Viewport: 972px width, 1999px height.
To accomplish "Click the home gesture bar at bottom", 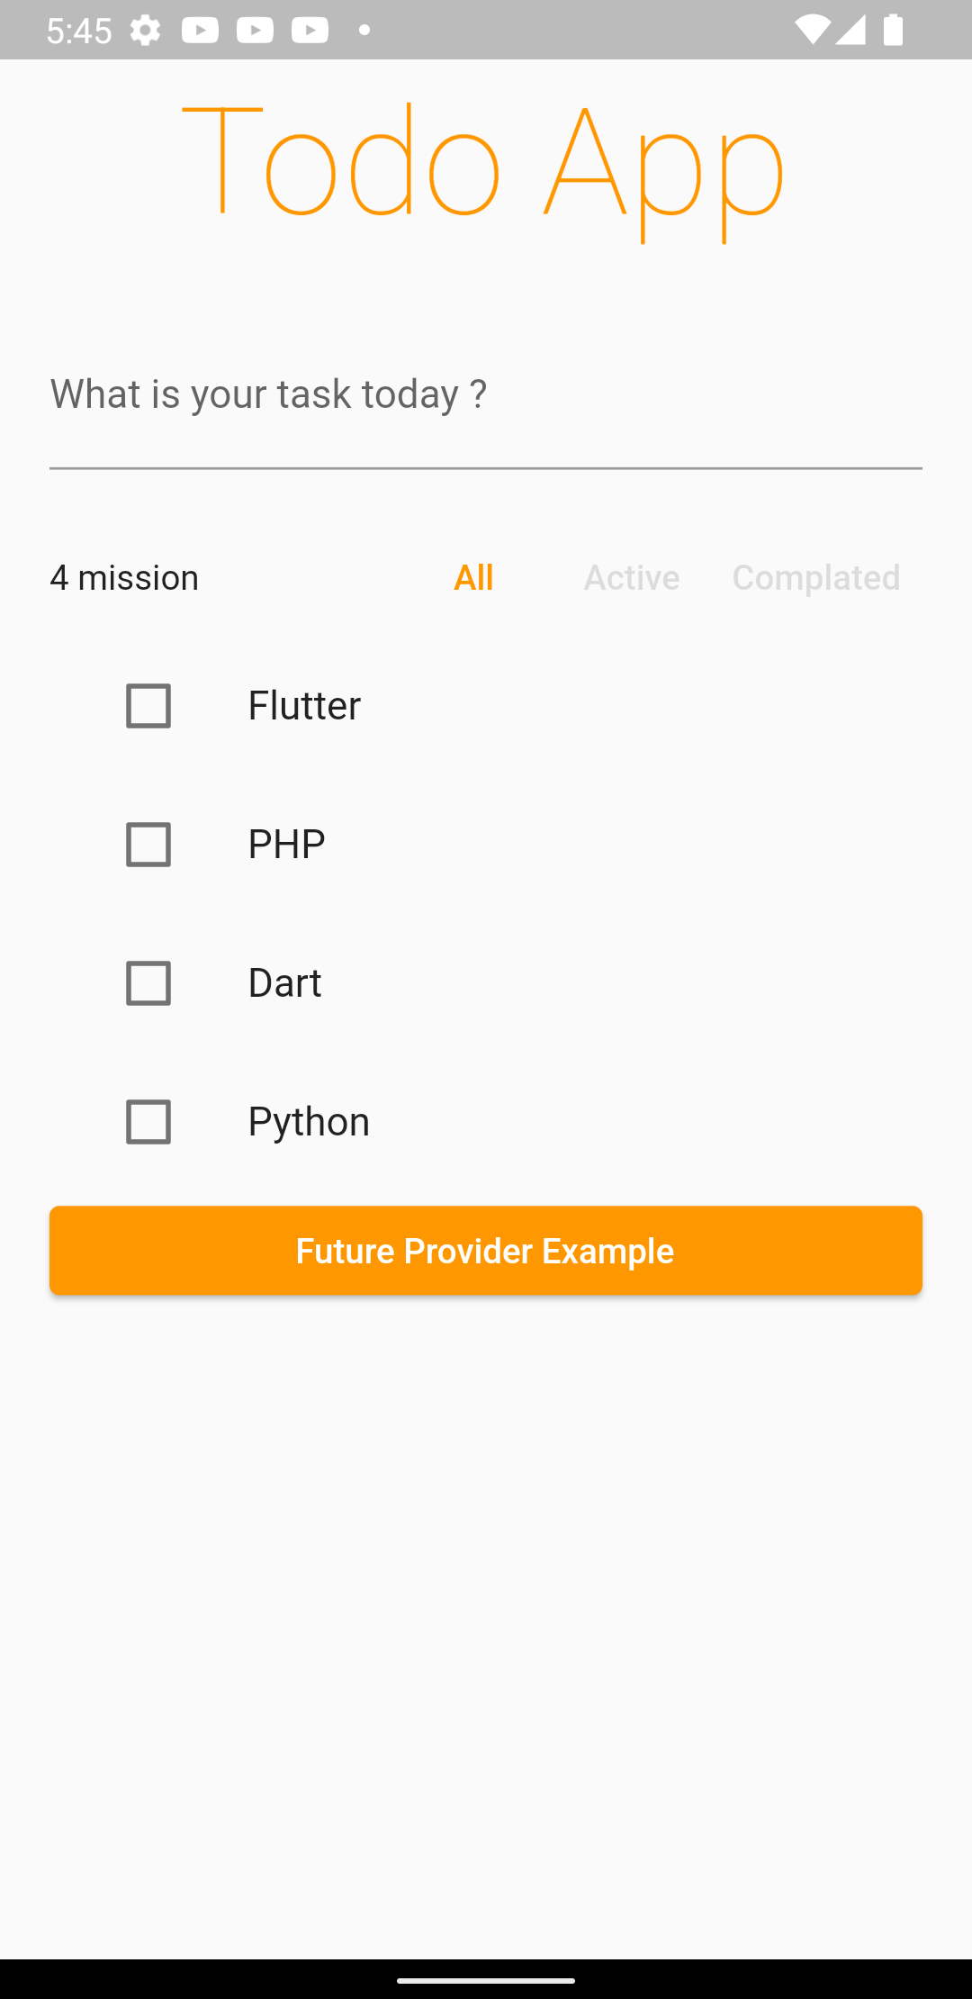I will point(486,1980).
